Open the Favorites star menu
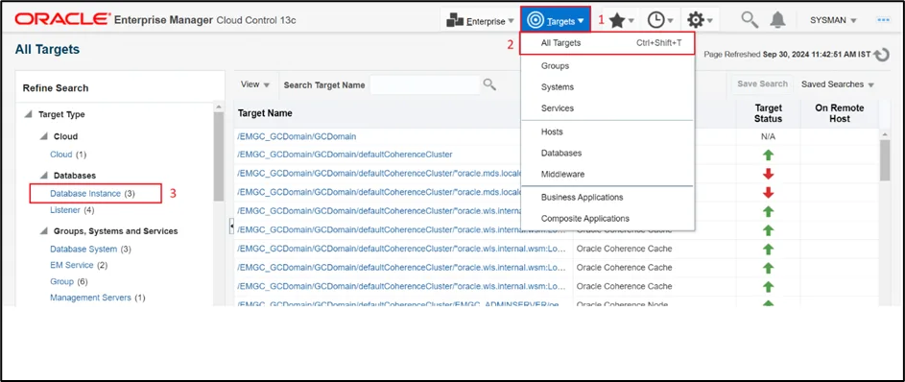 (621, 21)
